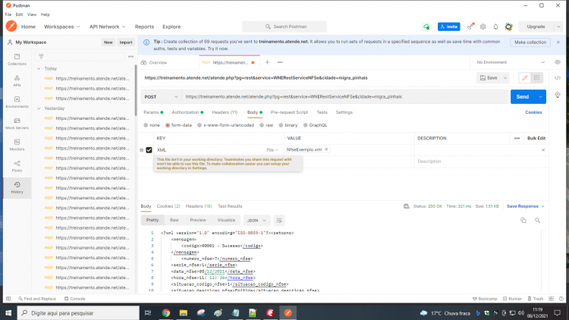569x320 pixels.
Task: Open the POST method dropdown
Action: click(x=161, y=97)
